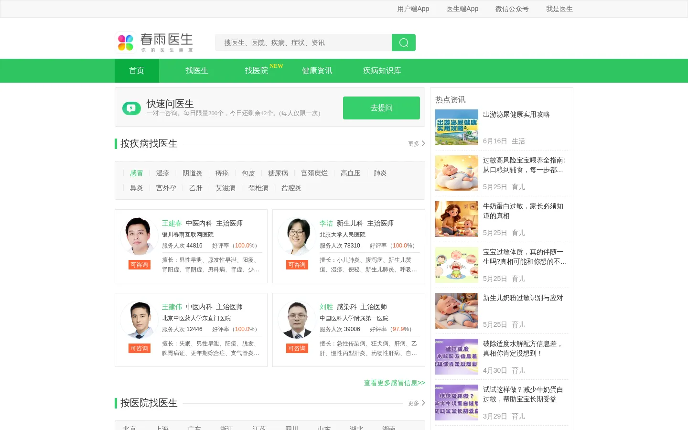Screen dimensions: 688x430
Task: Click 可咨询 badge under 王建伟
Action: point(140,348)
